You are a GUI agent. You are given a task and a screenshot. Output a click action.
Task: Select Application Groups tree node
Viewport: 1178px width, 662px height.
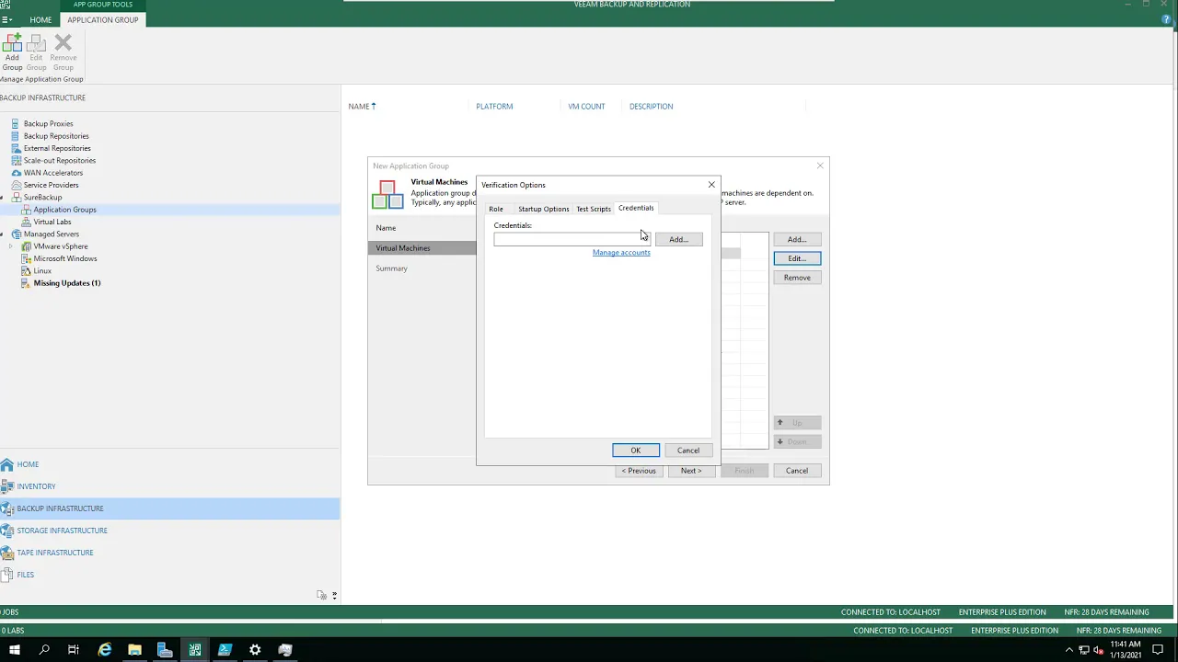(x=64, y=210)
